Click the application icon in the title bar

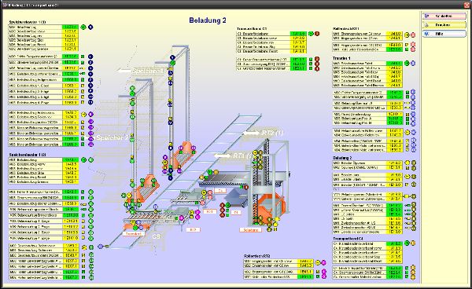(x=5, y=5)
